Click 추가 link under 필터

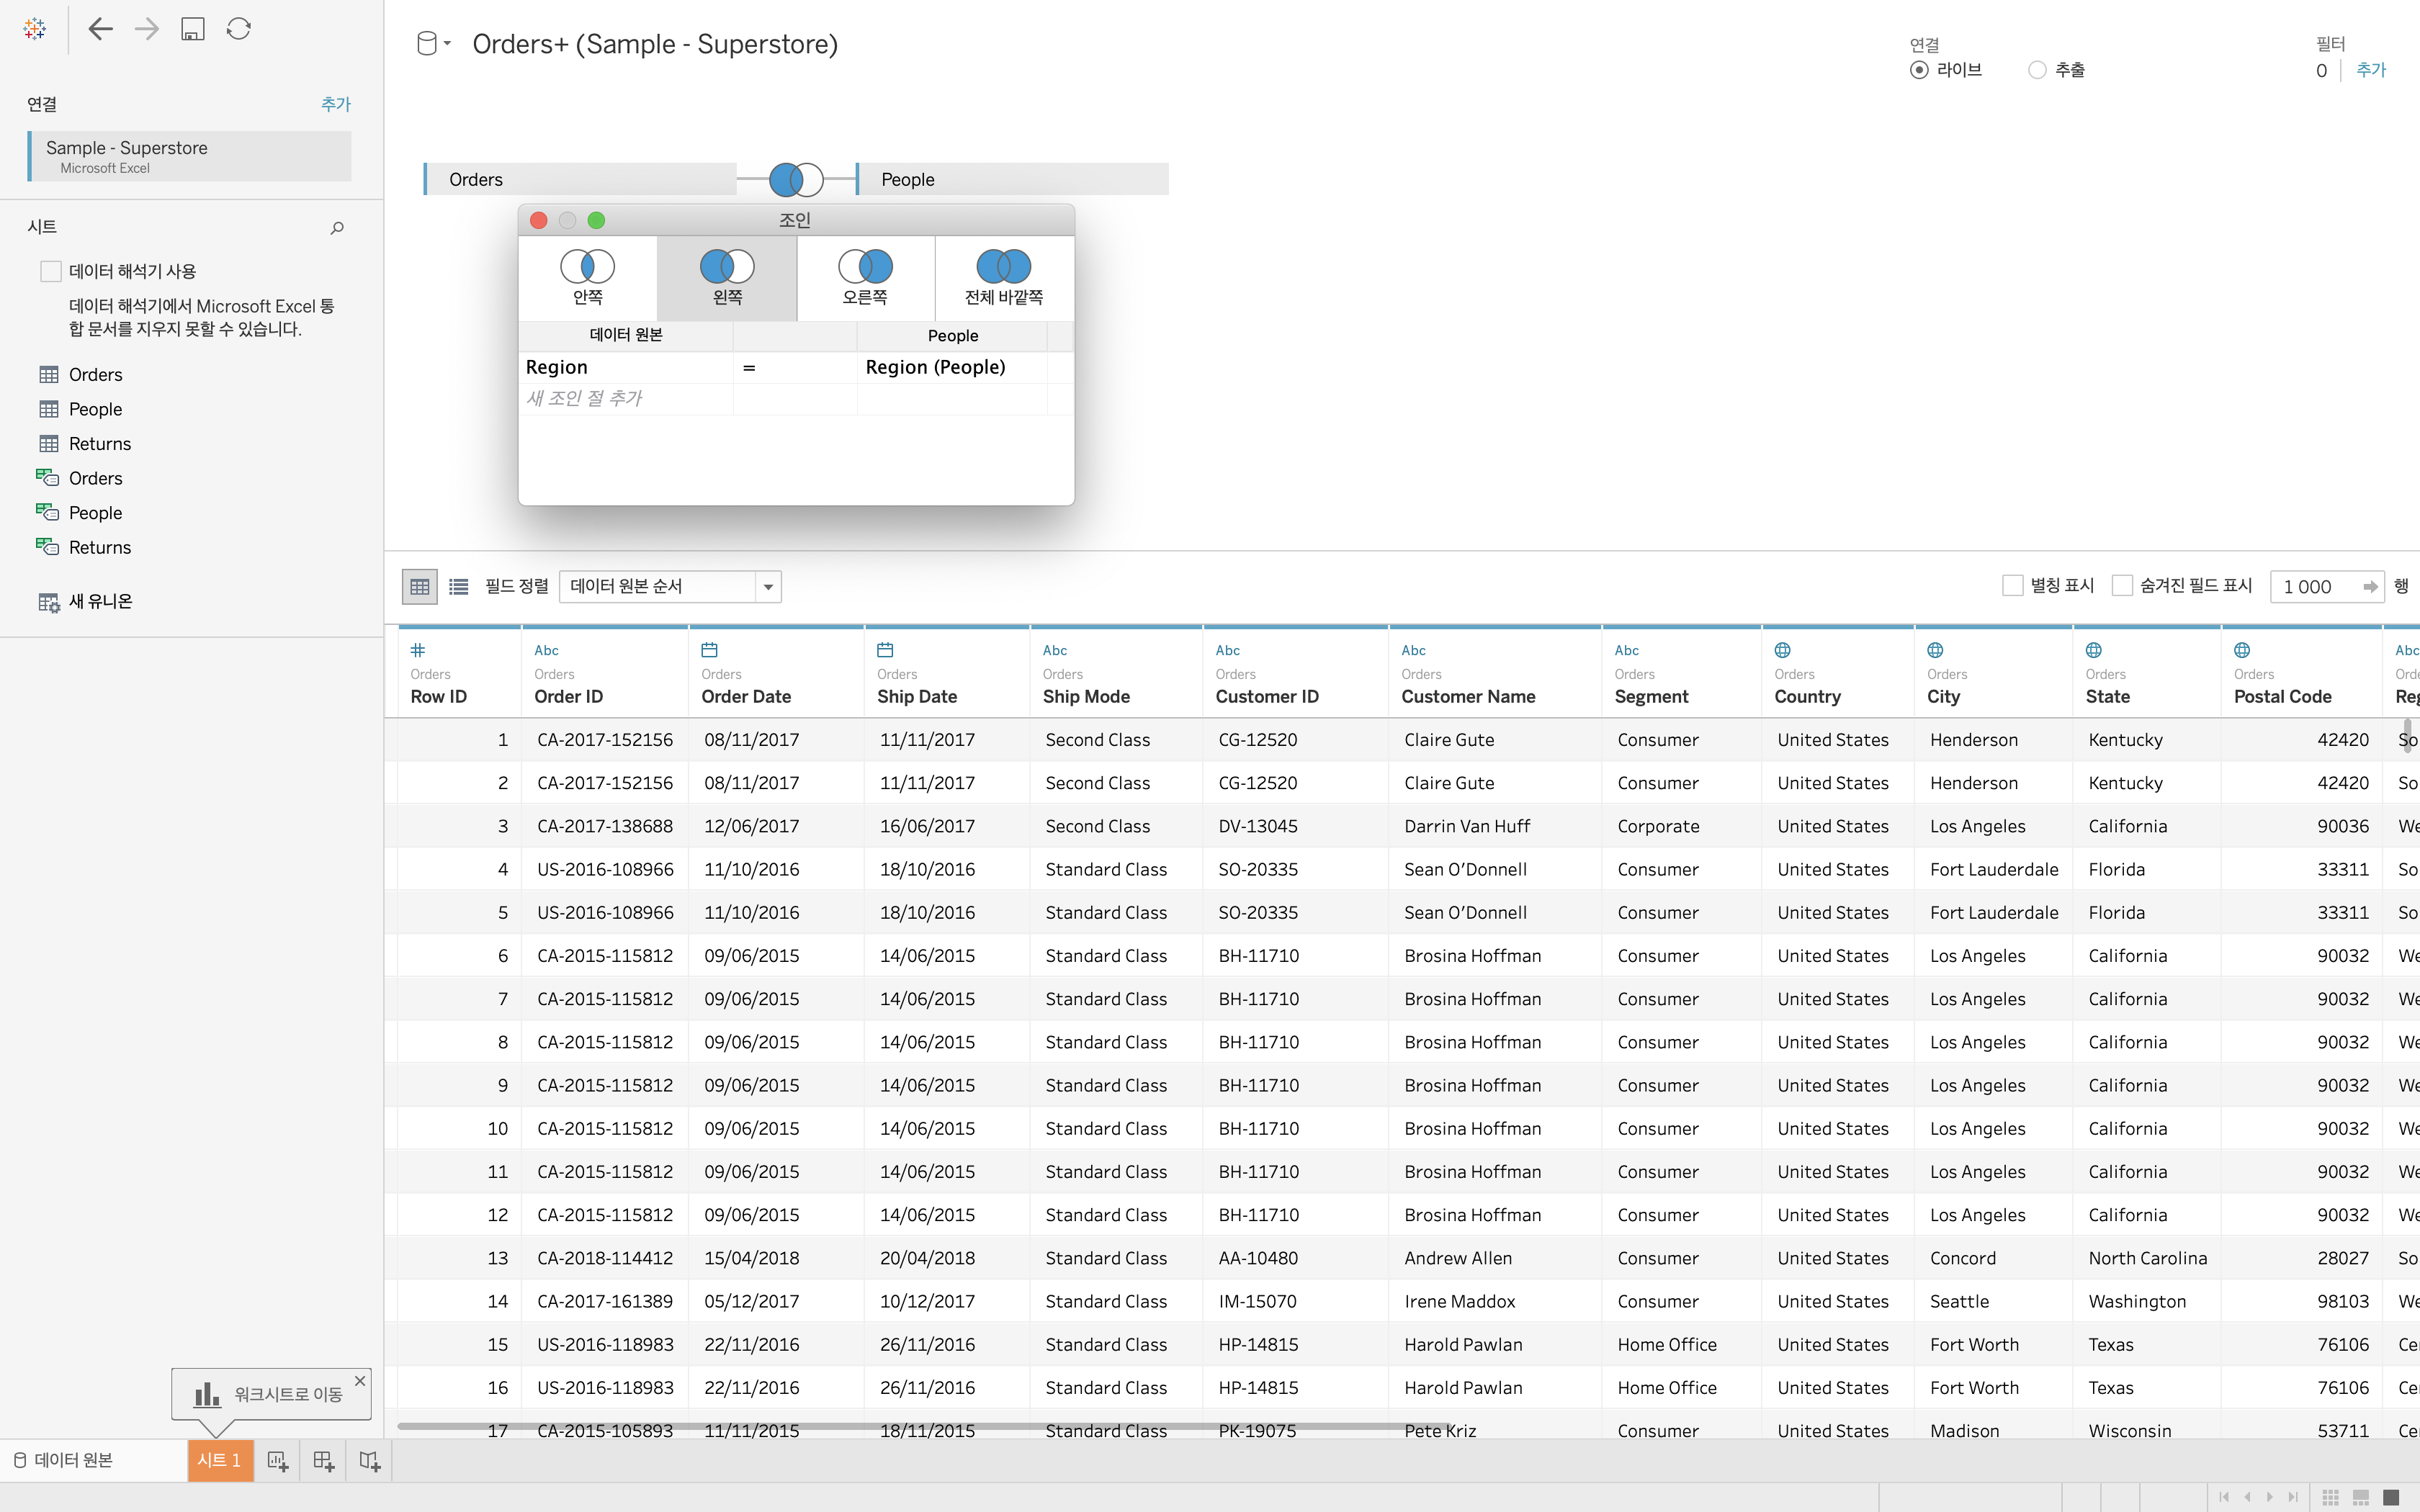click(x=2371, y=70)
